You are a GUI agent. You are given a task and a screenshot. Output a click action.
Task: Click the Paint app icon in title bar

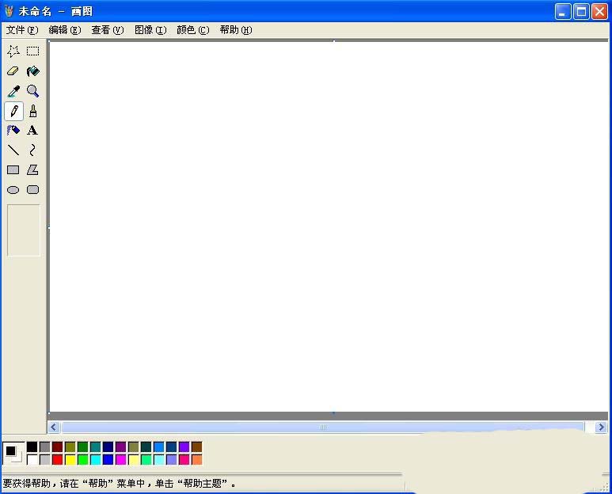(x=9, y=11)
